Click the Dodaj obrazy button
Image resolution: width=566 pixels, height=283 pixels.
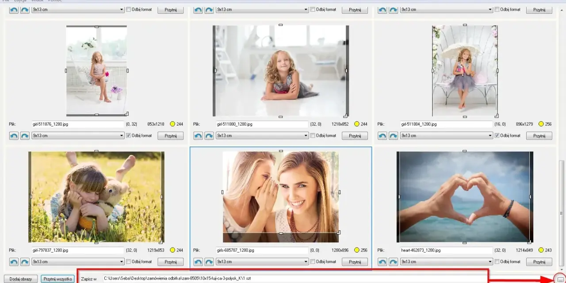(20, 279)
